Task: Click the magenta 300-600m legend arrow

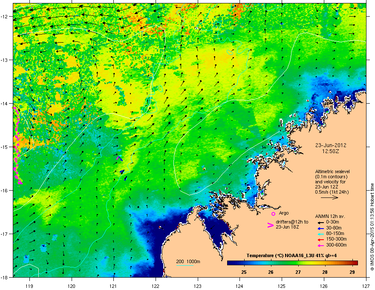Action: 320,245
